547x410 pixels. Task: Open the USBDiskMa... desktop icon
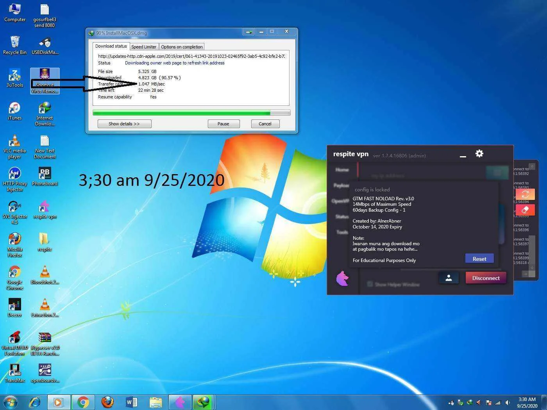(45, 45)
